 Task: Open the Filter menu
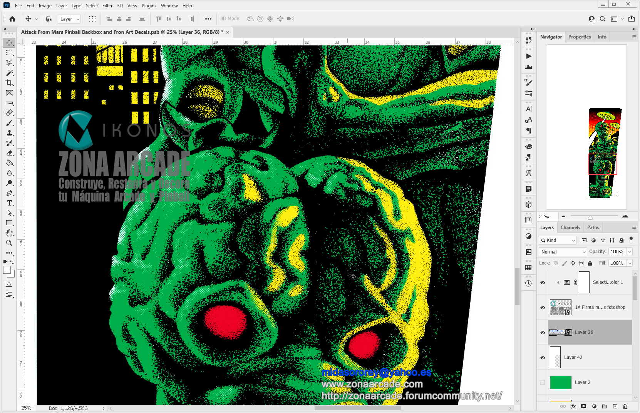(107, 5)
